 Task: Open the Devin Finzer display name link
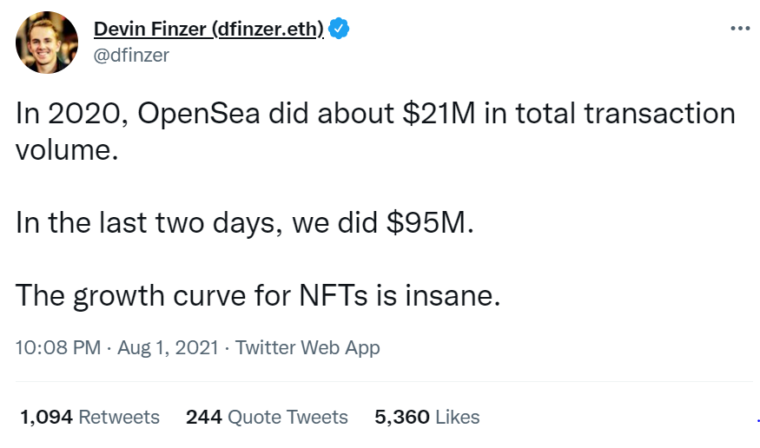pos(208,29)
